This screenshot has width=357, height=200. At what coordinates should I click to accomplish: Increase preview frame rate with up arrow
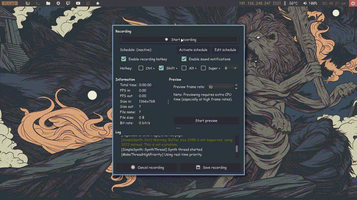[x=236, y=85]
